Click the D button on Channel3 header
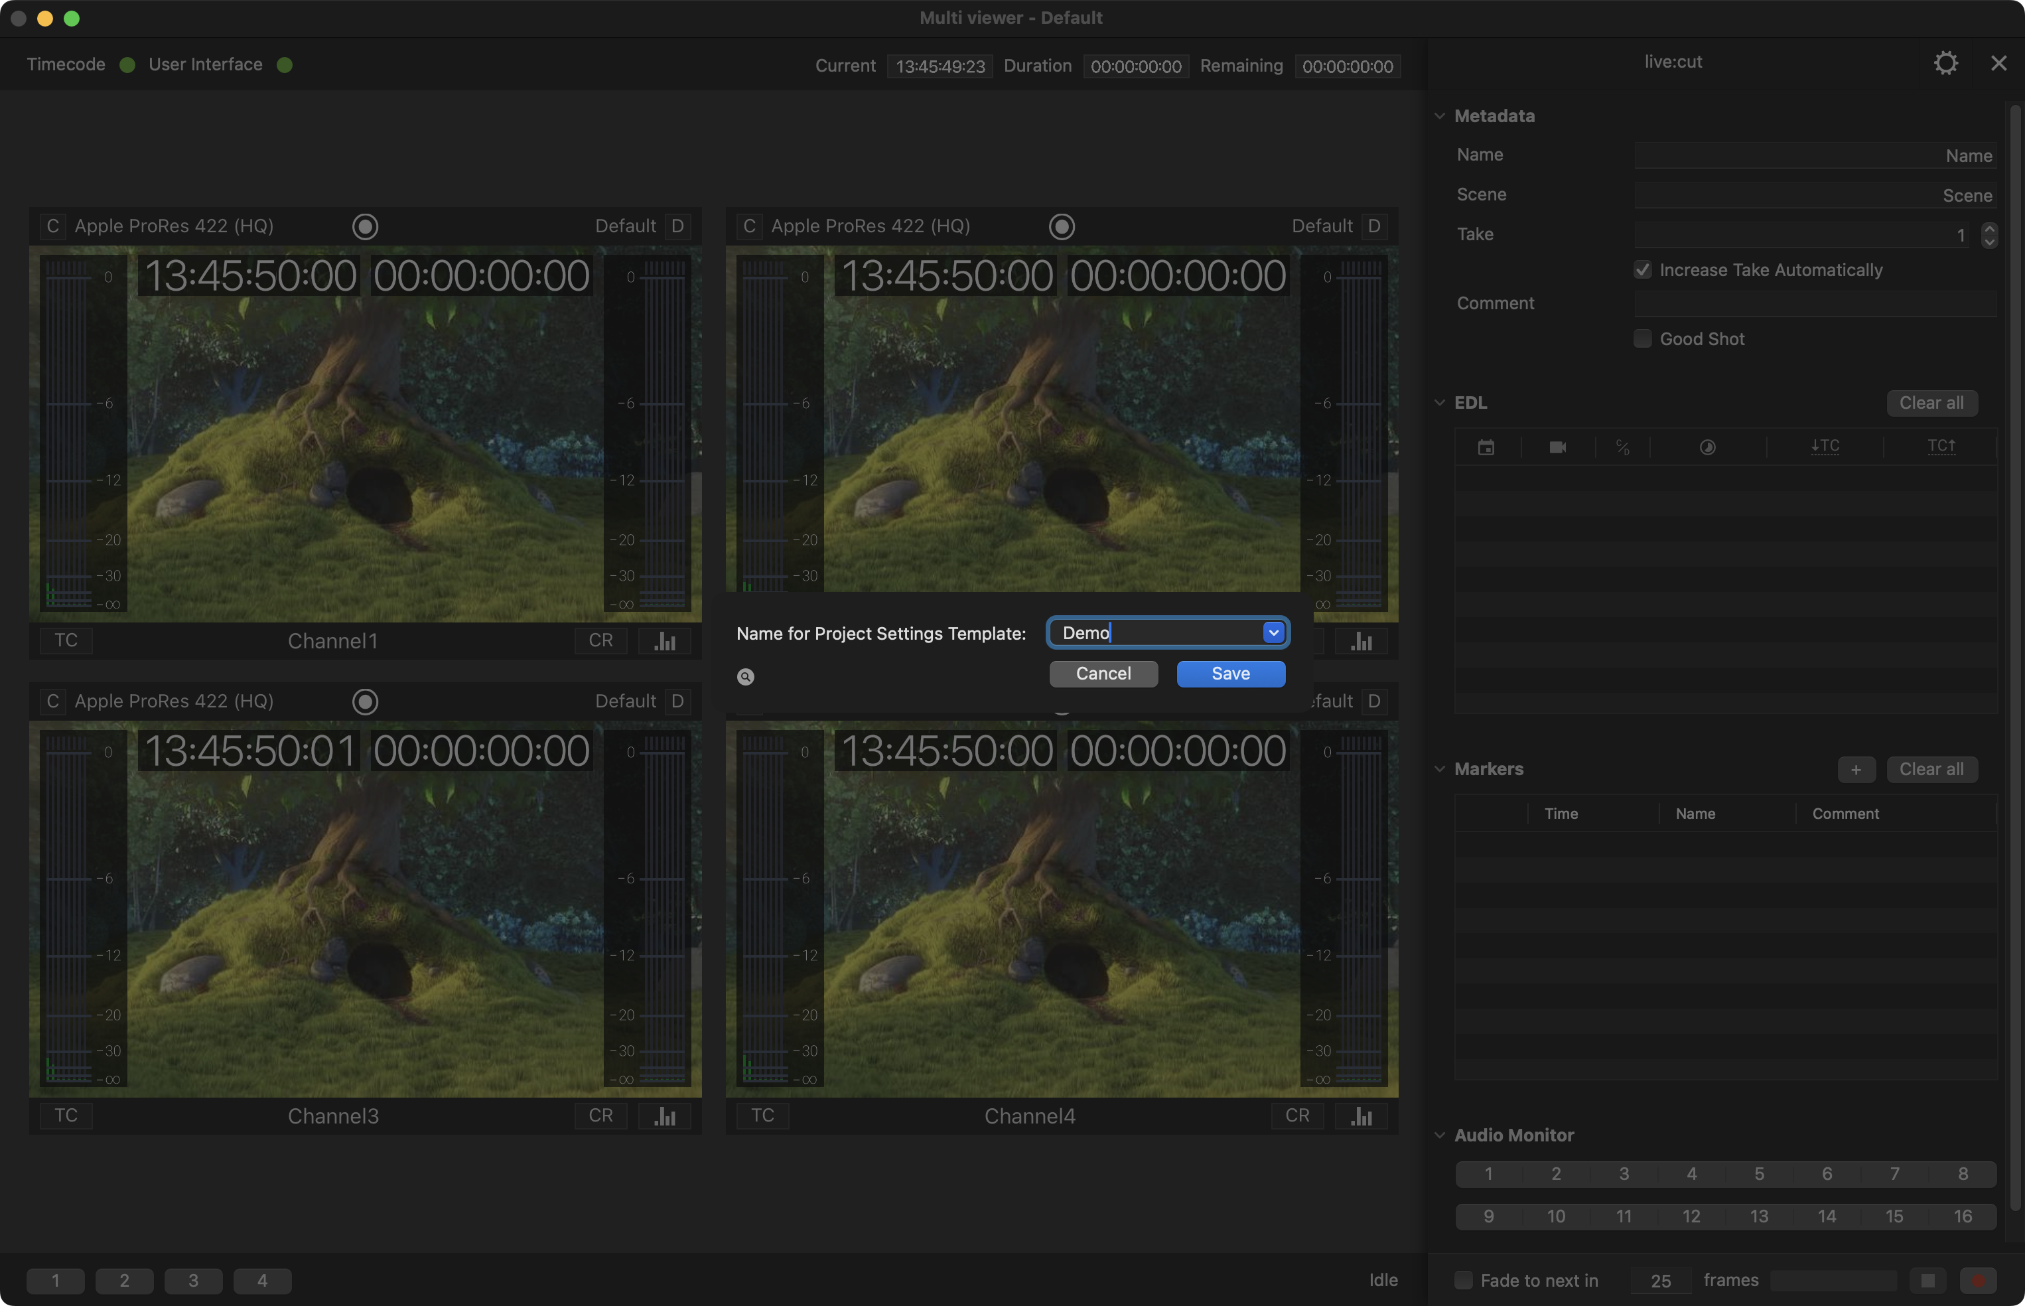 pos(677,701)
